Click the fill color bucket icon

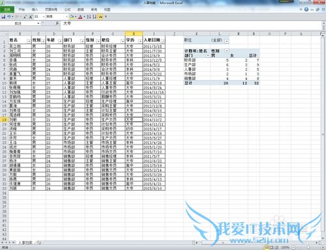[72, 17]
